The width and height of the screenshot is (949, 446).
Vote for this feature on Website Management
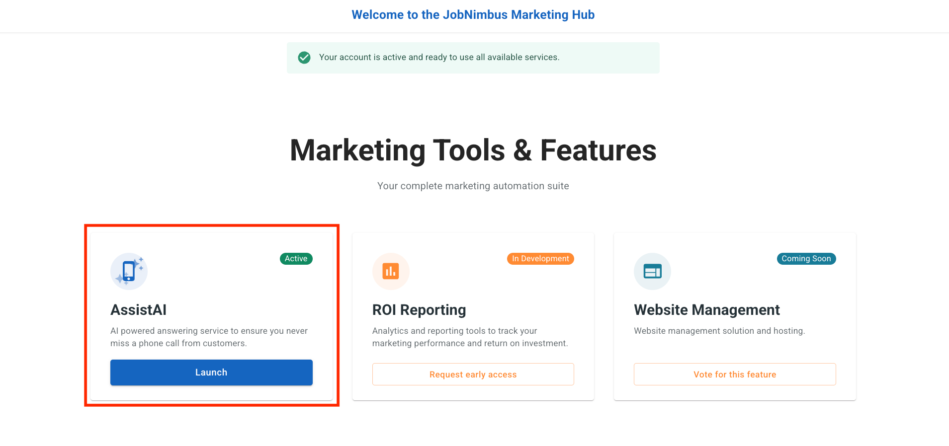tap(734, 374)
